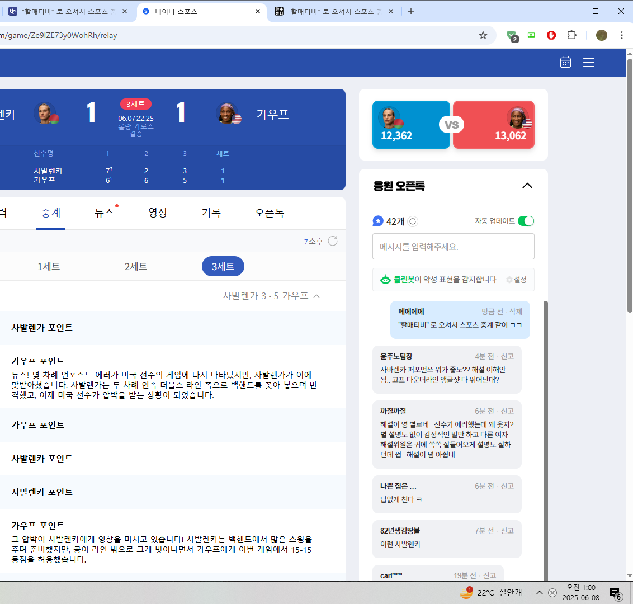Open the Chrome three-dot menu
633x604 pixels.
click(621, 35)
